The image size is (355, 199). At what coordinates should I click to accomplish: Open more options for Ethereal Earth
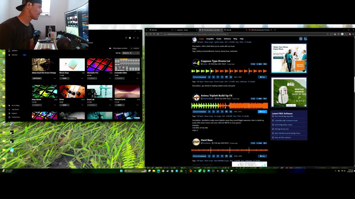point(137,105)
